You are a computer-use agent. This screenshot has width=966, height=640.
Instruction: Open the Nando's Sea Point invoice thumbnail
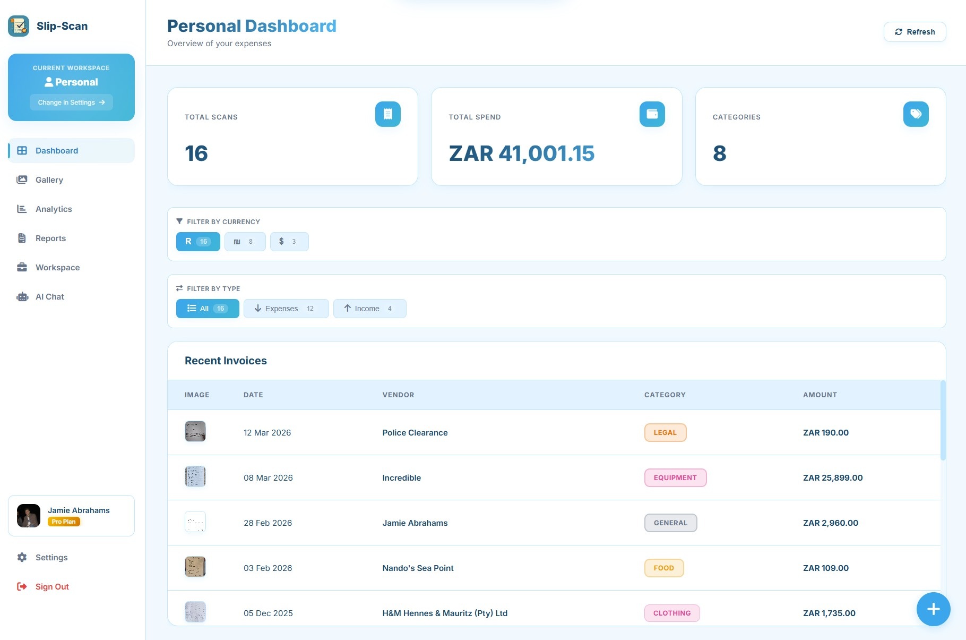tap(195, 567)
